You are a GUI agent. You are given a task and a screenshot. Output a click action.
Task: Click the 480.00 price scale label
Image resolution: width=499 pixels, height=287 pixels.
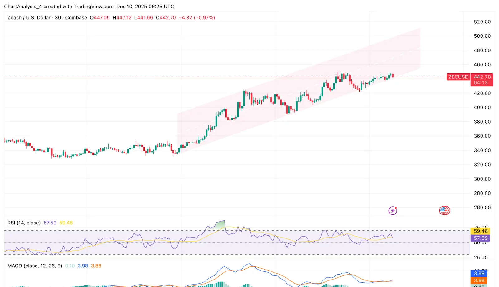click(482, 50)
